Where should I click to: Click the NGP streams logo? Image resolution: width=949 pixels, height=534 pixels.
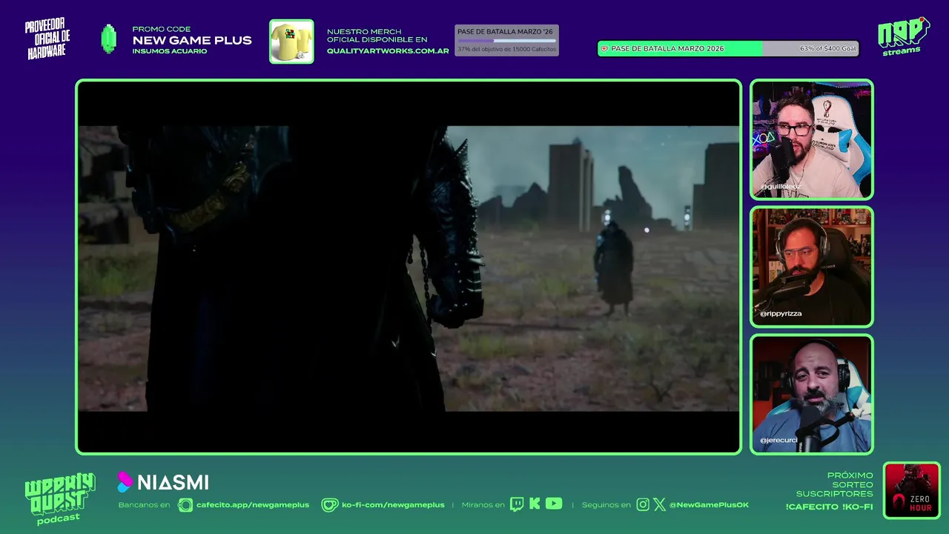902,36
